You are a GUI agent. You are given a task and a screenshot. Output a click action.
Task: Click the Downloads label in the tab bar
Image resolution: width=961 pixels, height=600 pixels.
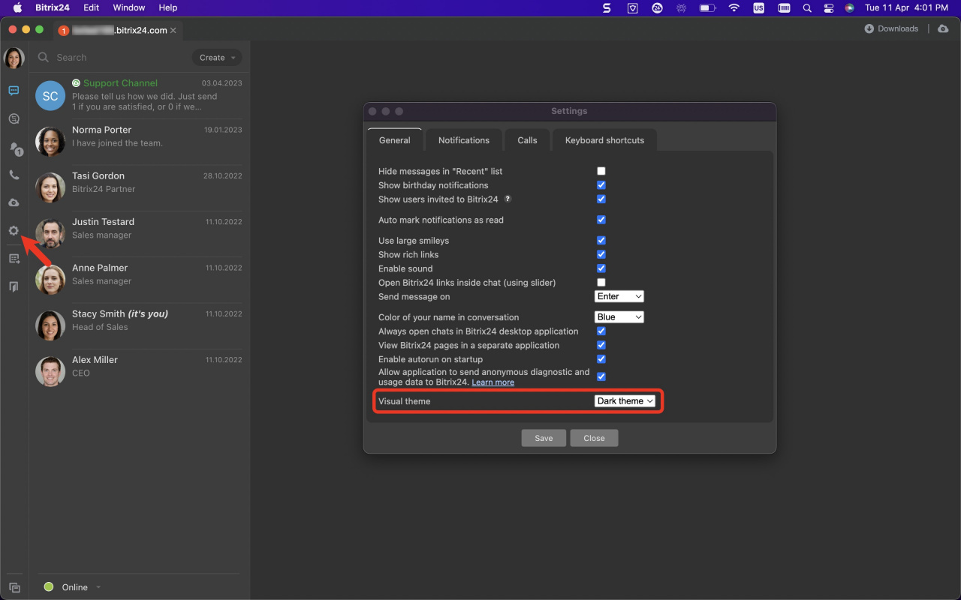pyautogui.click(x=898, y=28)
